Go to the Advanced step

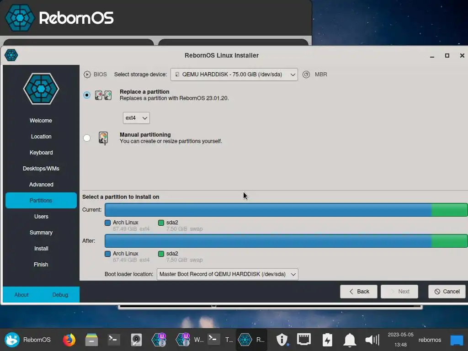point(41,185)
